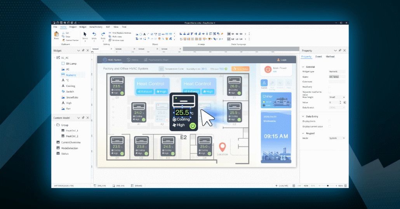Open the Widget ribbon tab

click(x=83, y=27)
